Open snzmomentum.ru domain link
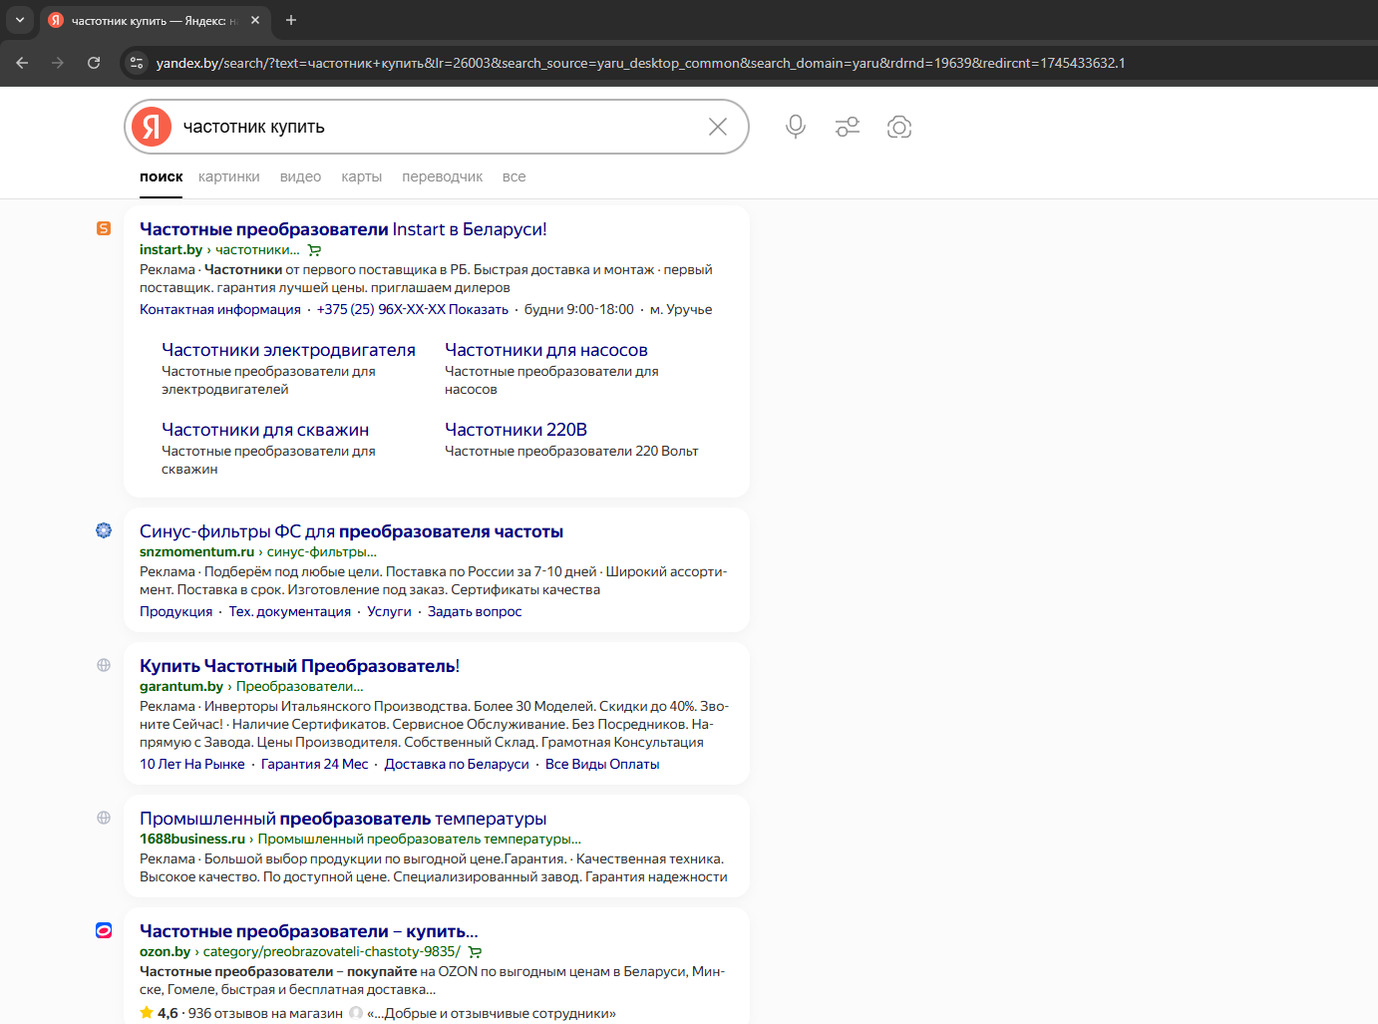The height and width of the screenshot is (1024, 1378). 197,551
